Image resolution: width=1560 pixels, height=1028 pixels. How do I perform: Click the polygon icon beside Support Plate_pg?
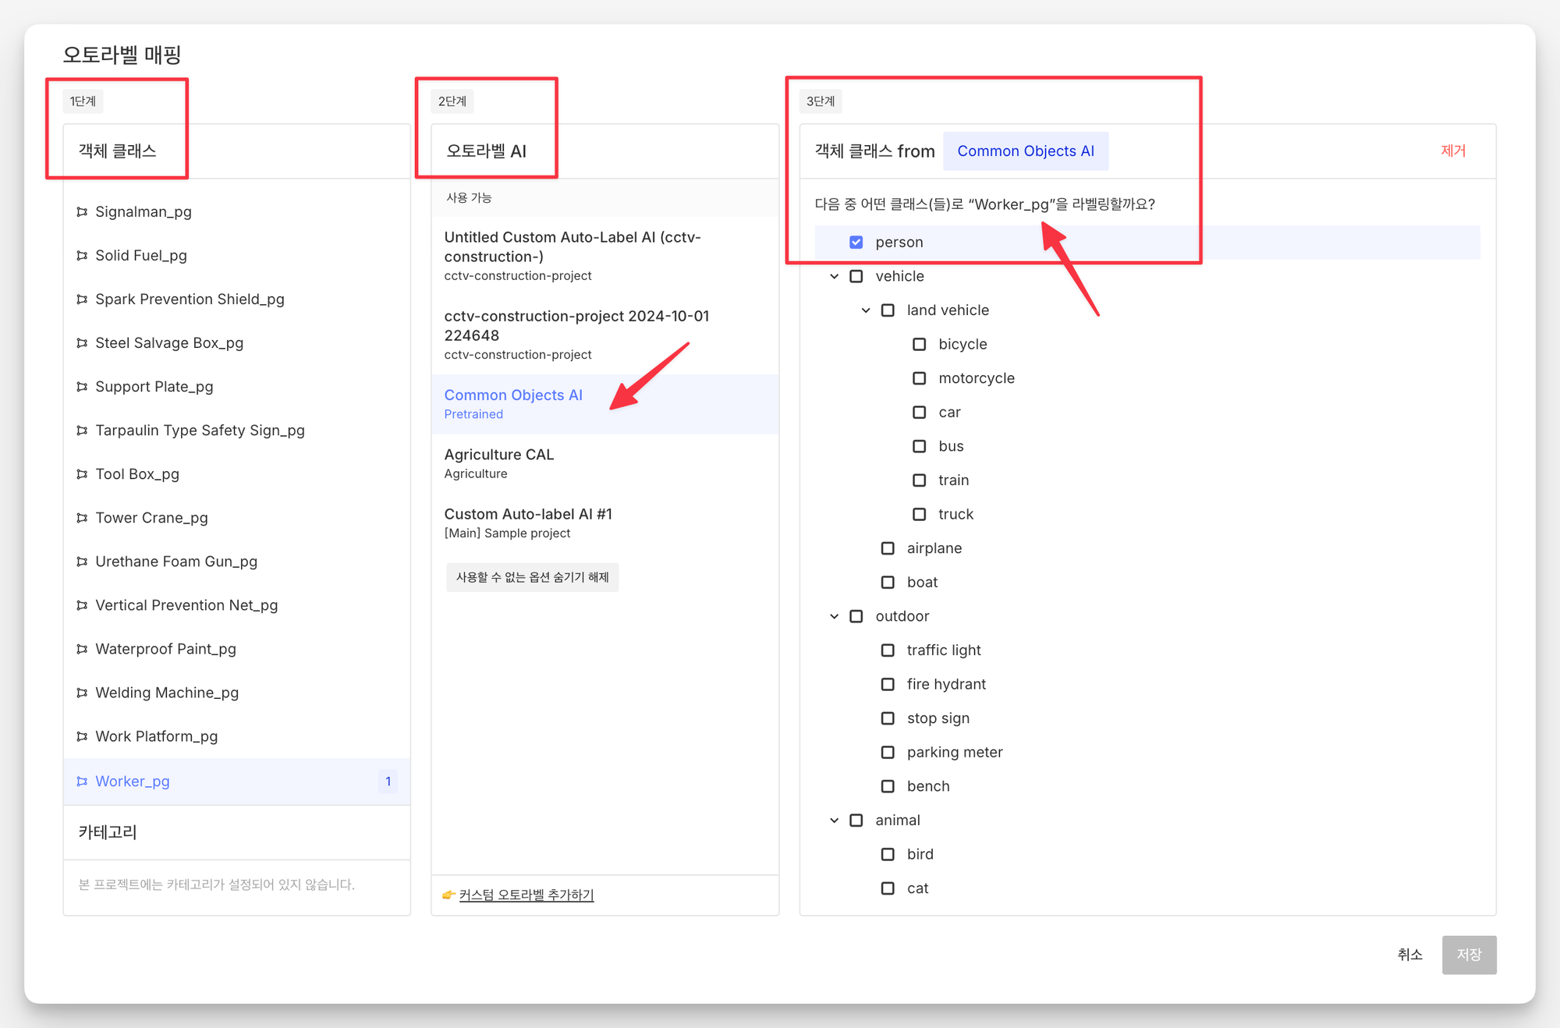tap(82, 387)
